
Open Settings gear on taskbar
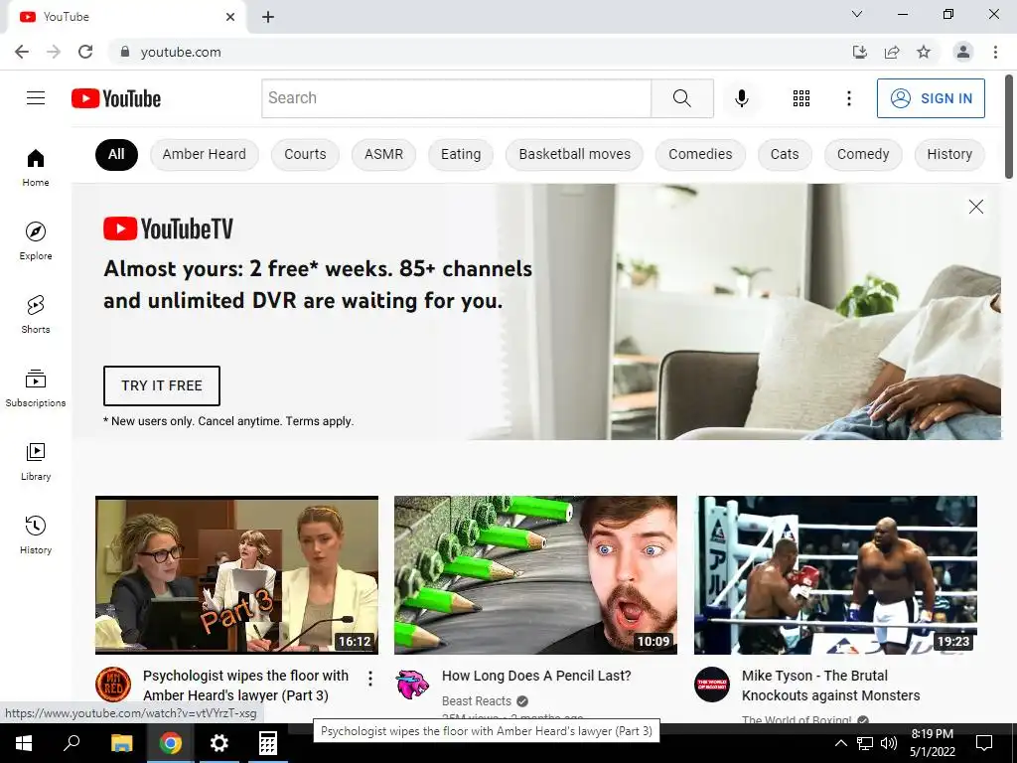pyautogui.click(x=219, y=743)
